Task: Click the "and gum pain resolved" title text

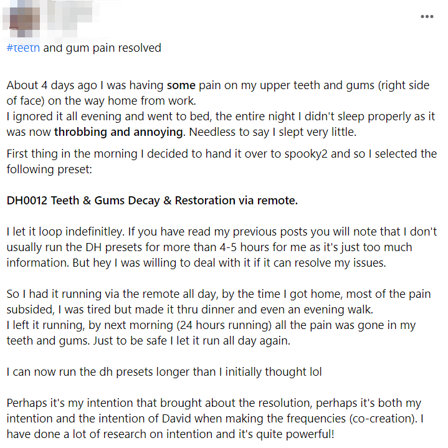Action: [x=102, y=48]
